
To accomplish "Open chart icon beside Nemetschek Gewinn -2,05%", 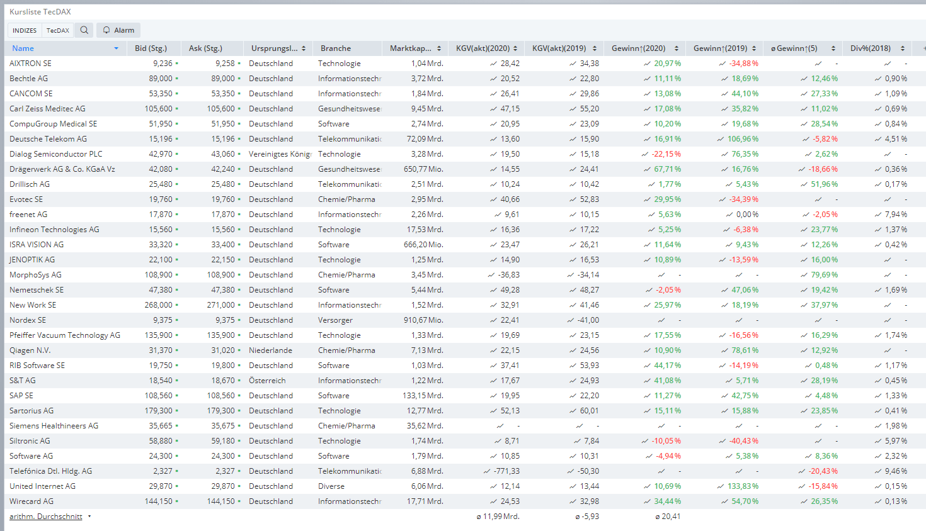I will 649,290.
